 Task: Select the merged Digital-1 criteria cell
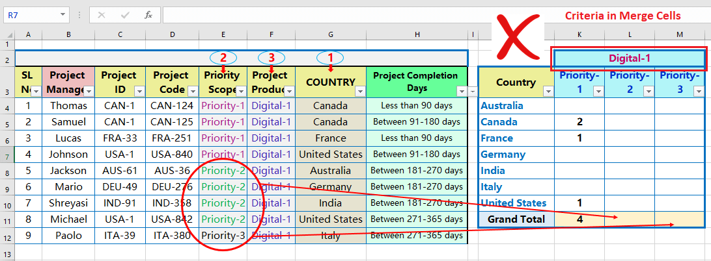pyautogui.click(x=630, y=58)
